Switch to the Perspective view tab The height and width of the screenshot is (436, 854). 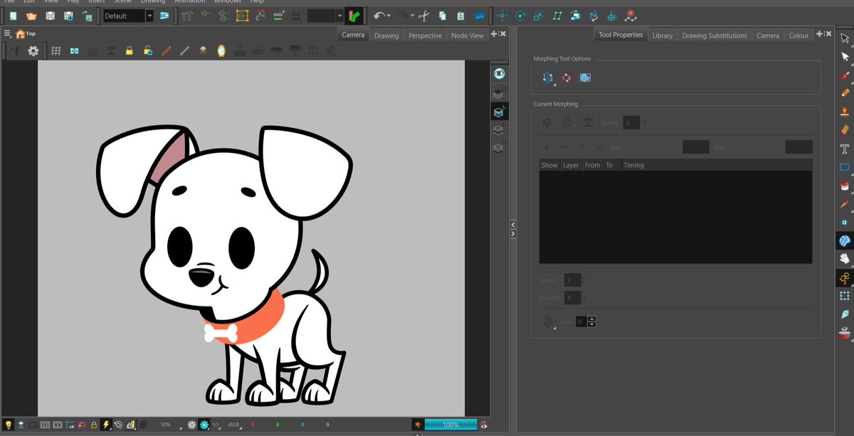[425, 36]
